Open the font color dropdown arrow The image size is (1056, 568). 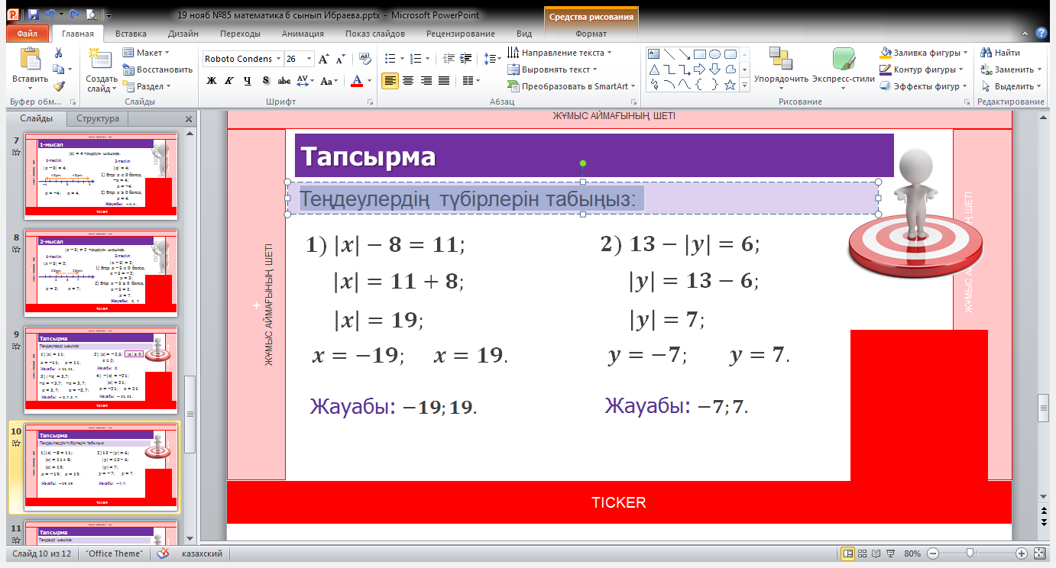(x=370, y=81)
